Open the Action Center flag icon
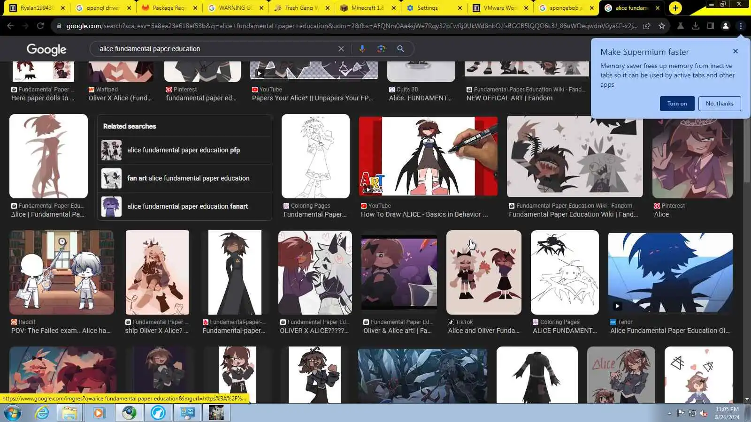 pyautogui.click(x=681, y=413)
